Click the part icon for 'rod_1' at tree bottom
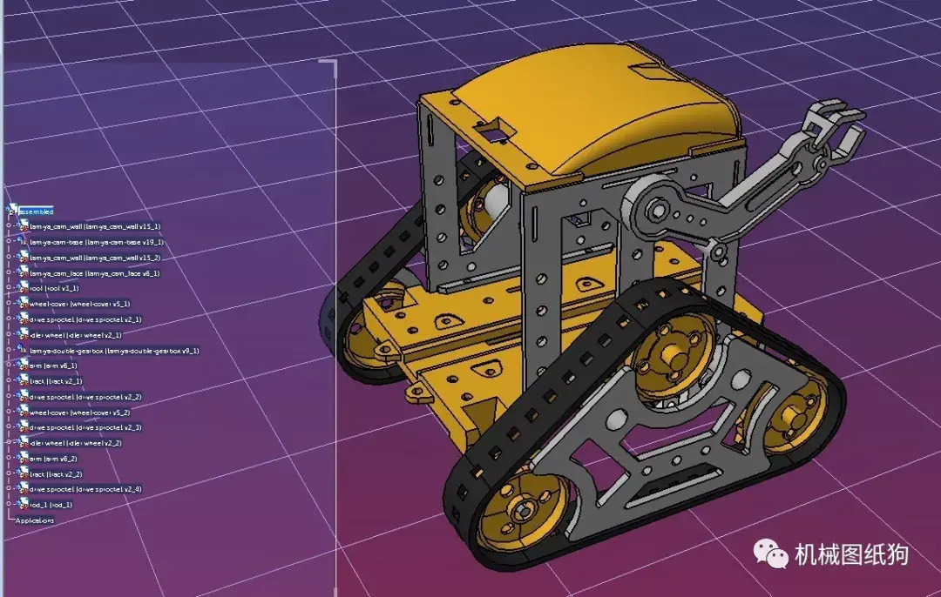 click(22, 504)
